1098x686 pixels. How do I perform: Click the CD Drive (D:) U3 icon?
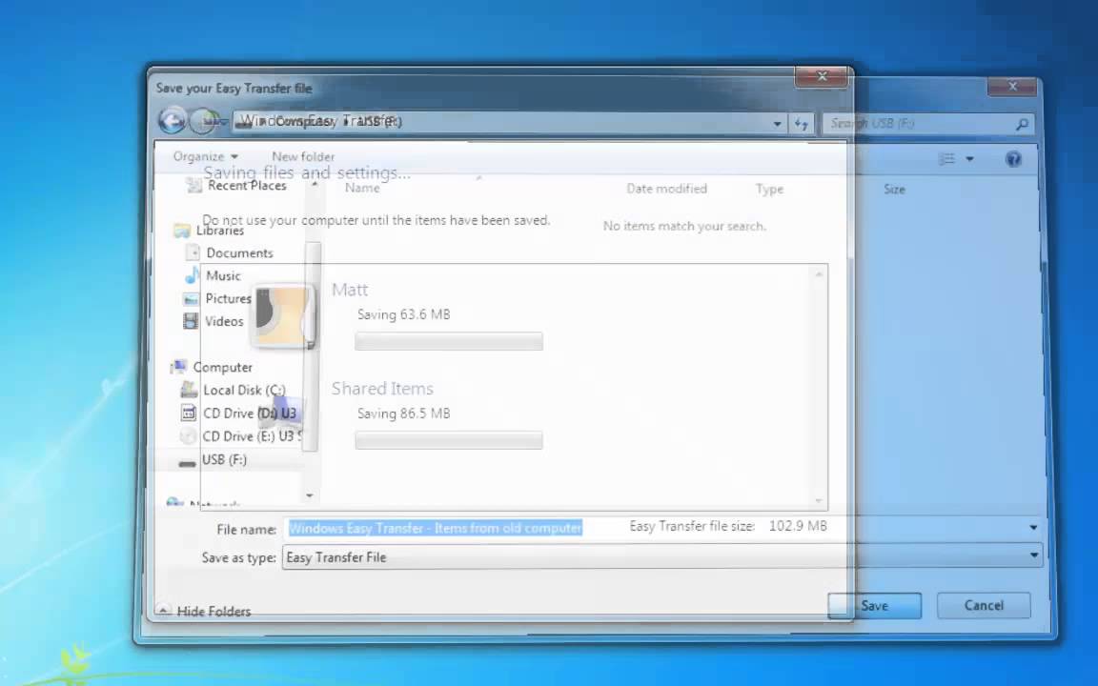(189, 413)
